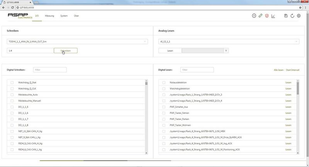This screenshot has width=309, height=167.
Task: Check the DO_1_1_5 checkbox
Action: [x=12, y=107]
